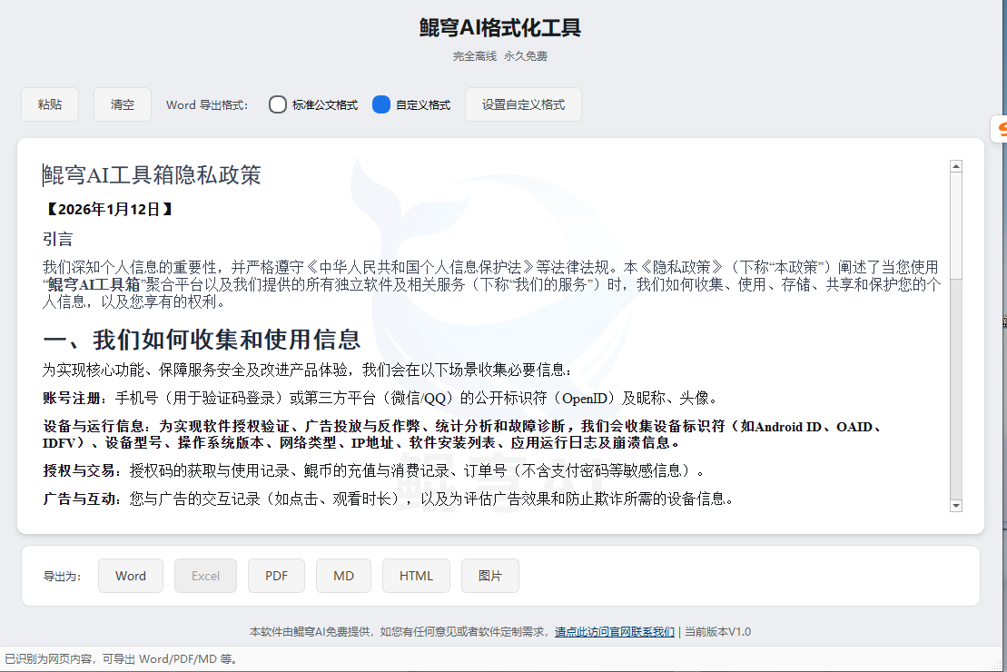Click inside the privacy policy text area
The height and width of the screenshot is (672, 1007).
click(454, 363)
